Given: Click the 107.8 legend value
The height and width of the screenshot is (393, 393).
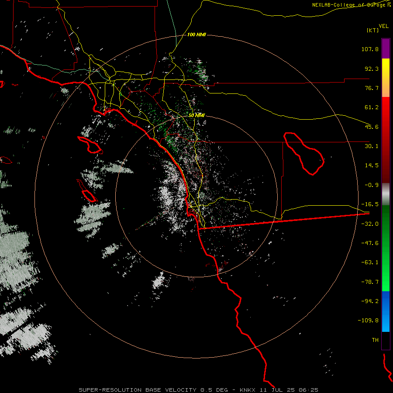Looking at the screenshot, I should [370, 49].
